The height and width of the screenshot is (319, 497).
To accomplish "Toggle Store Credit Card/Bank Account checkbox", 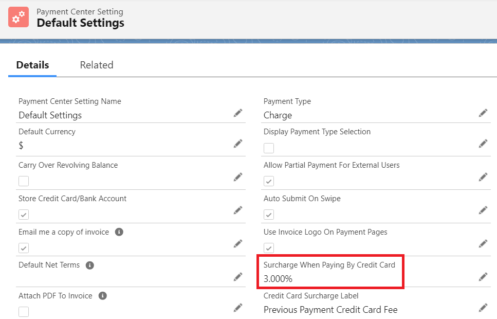I will pos(24,215).
